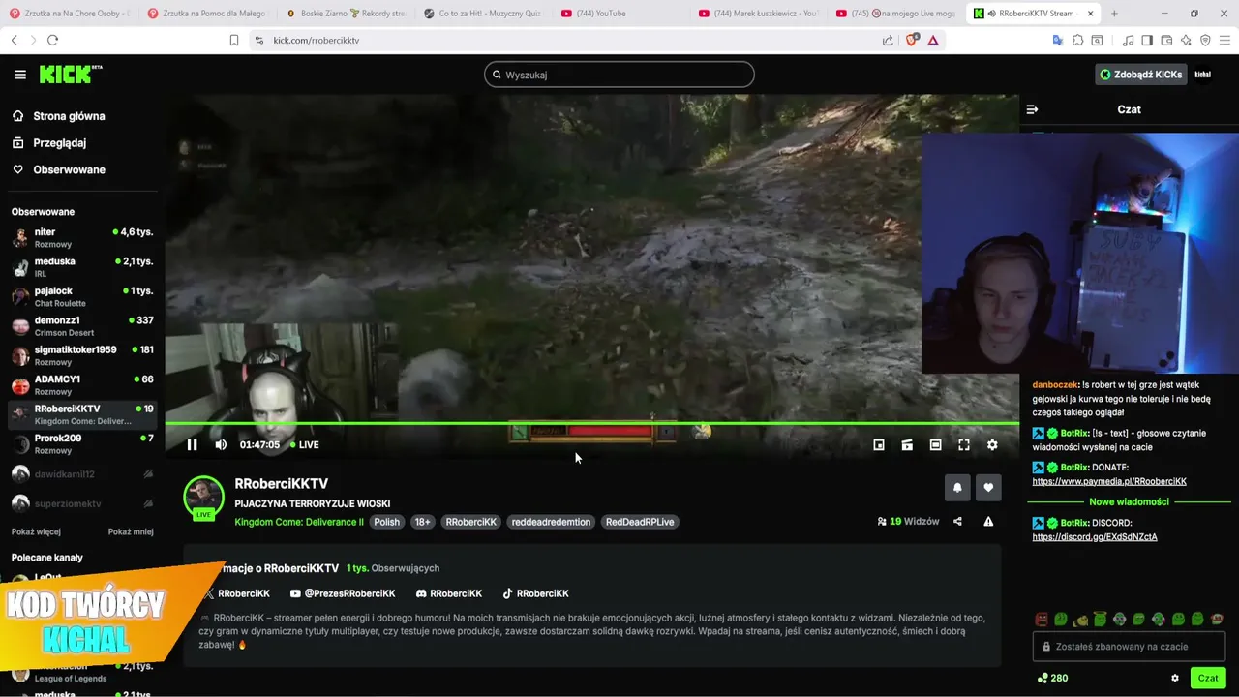Open the translate page icon
Viewport: 1239px width, 697px height.
click(1058, 40)
